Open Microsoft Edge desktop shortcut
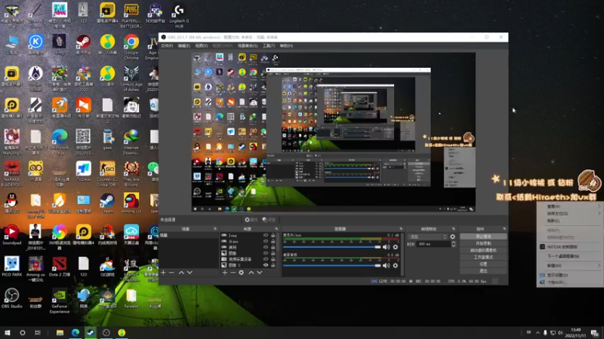This screenshot has width=604, height=339. point(60,142)
